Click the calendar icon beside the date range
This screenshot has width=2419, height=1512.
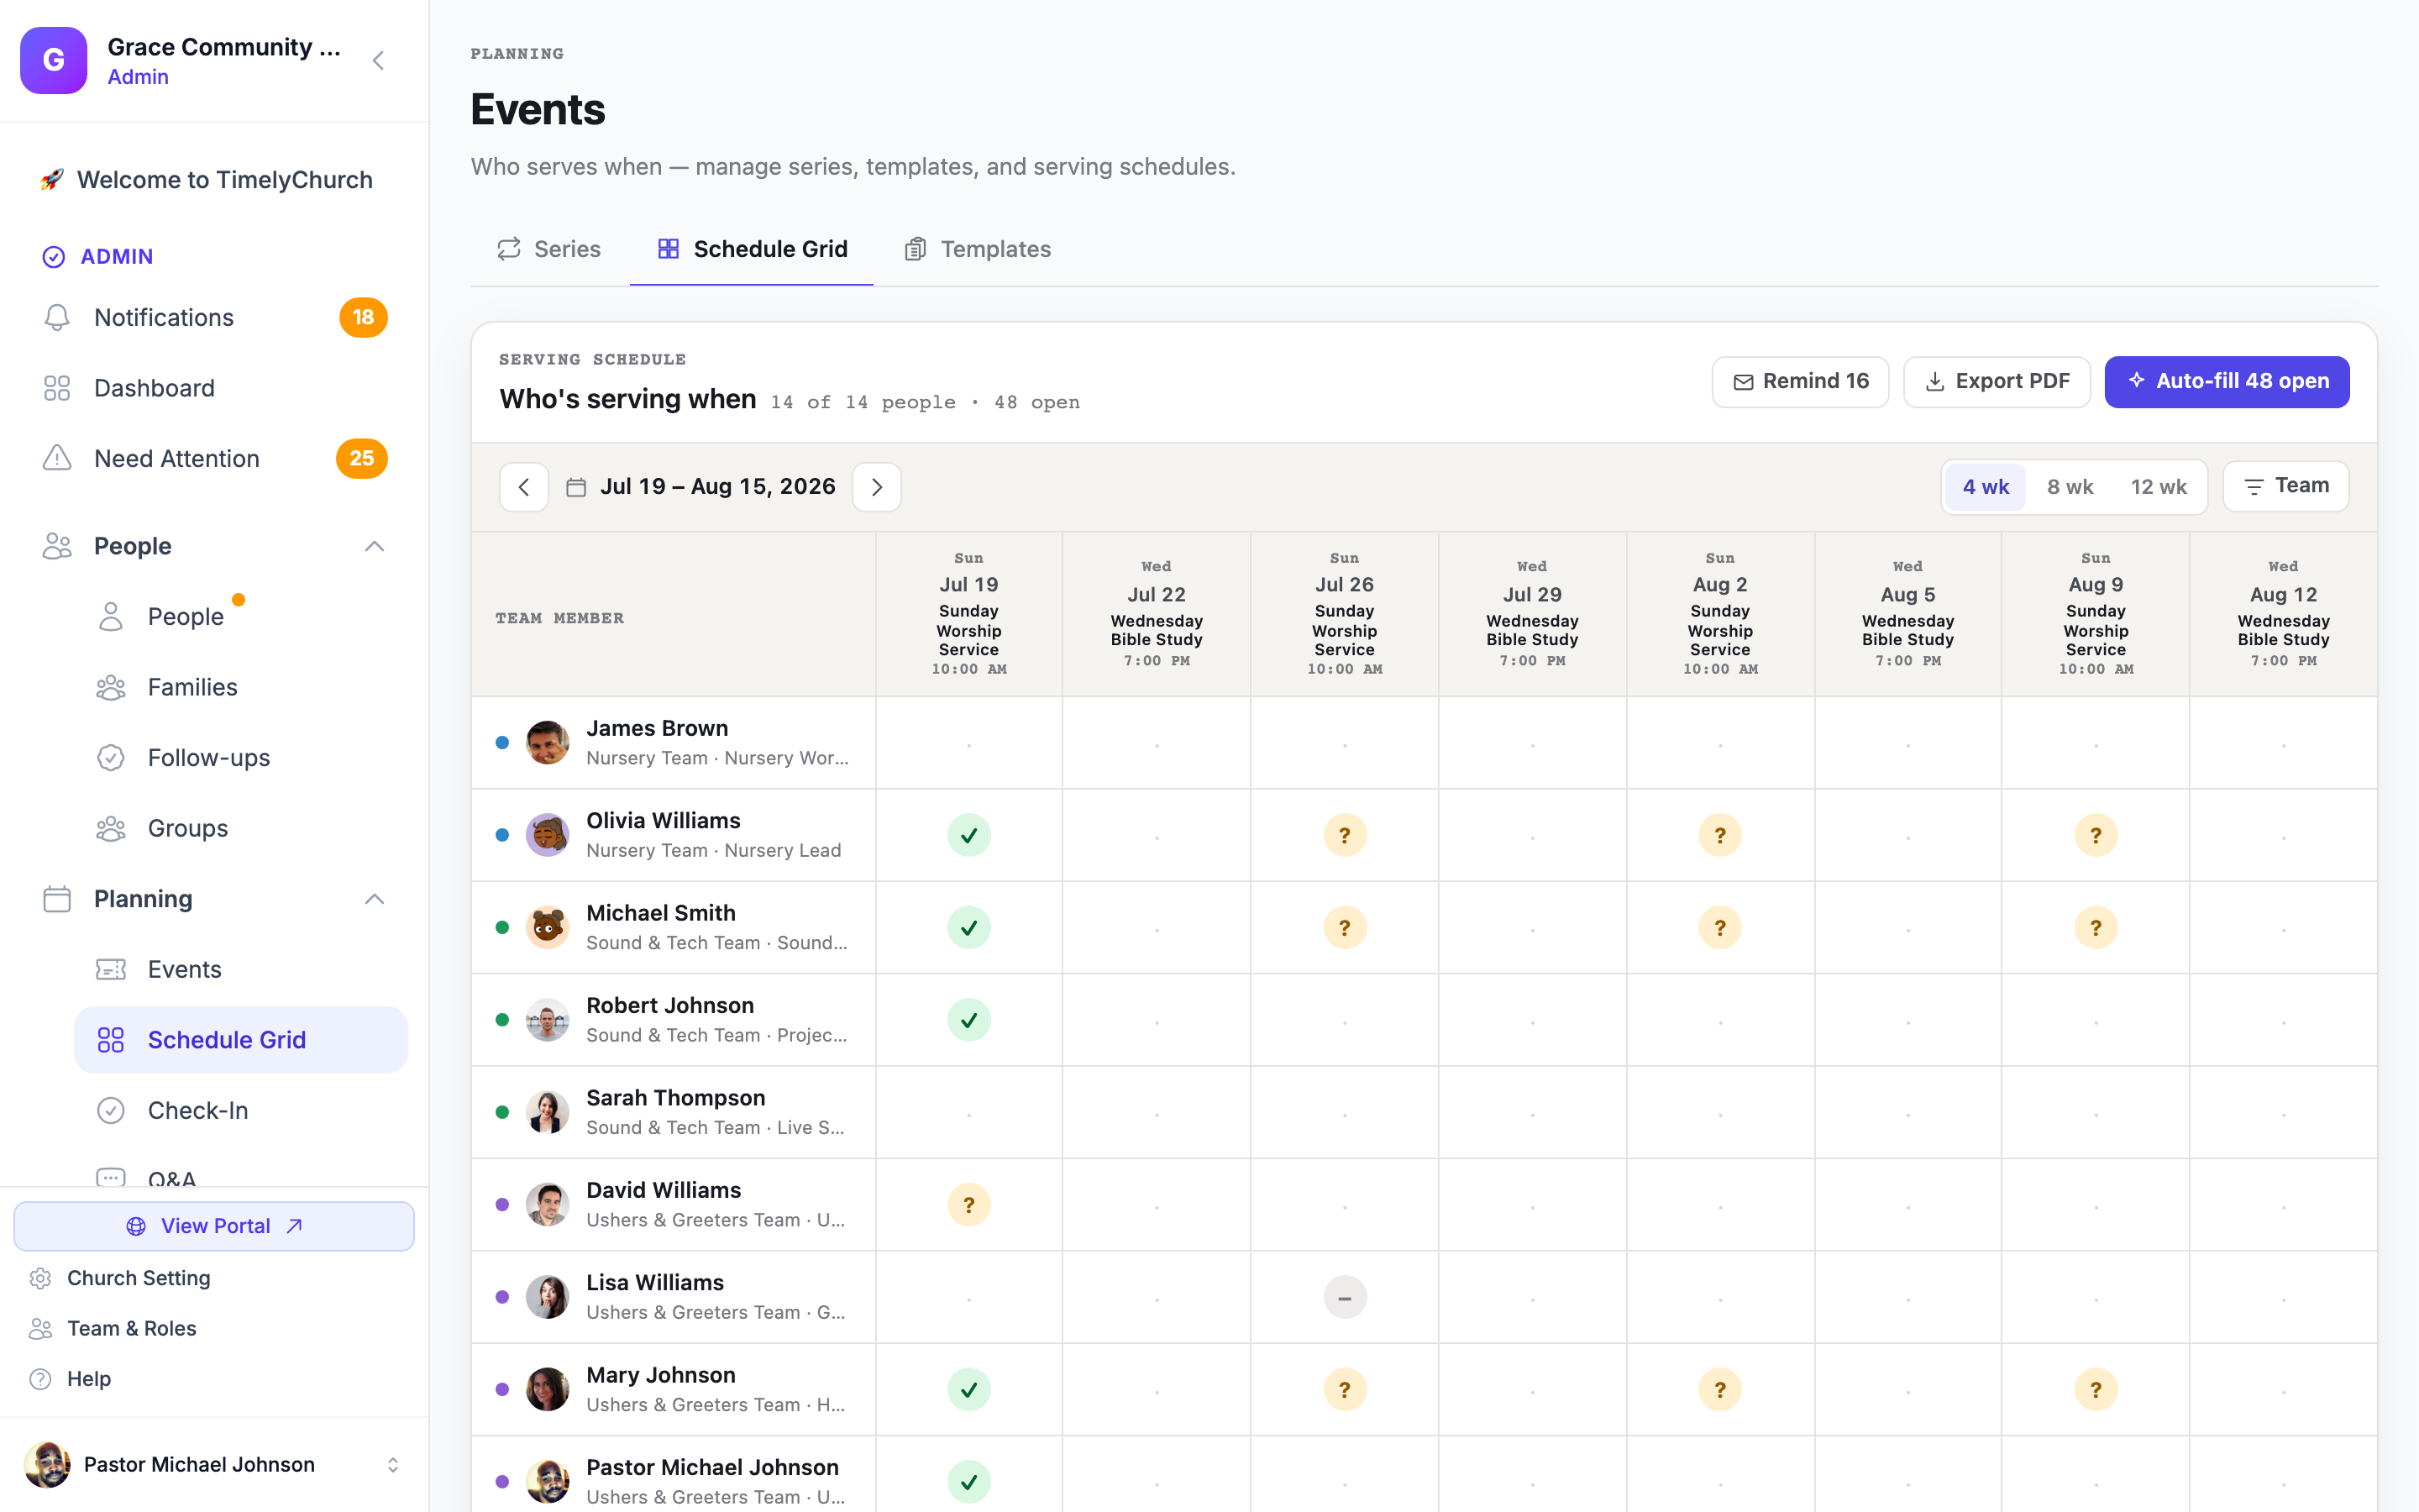tap(575, 487)
